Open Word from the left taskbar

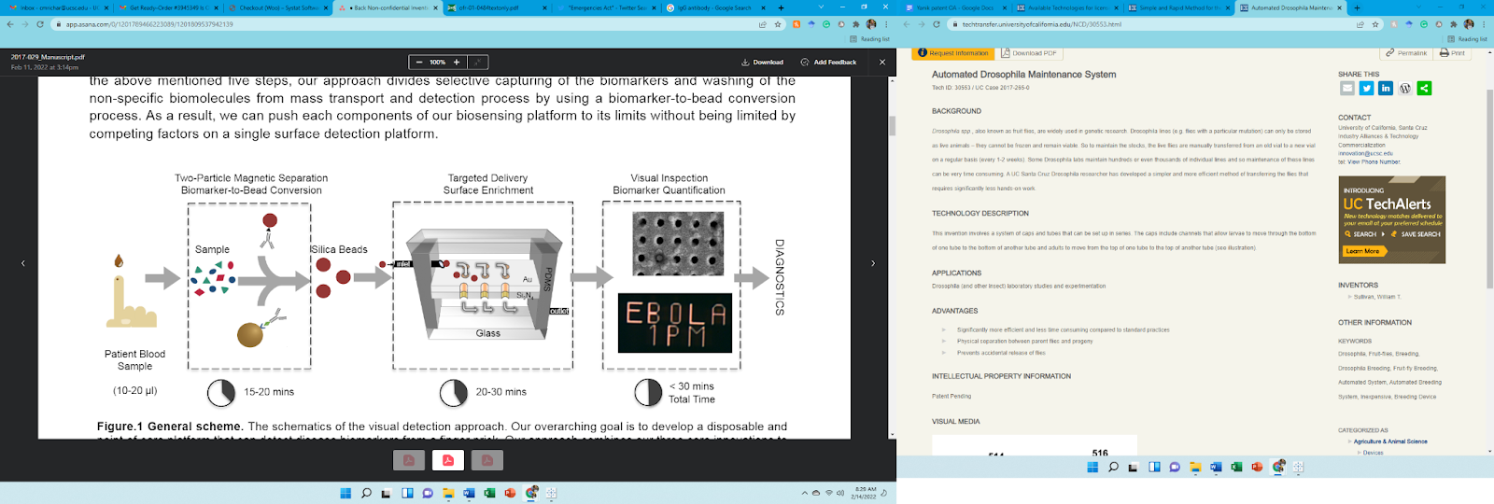pyautogui.click(x=469, y=493)
